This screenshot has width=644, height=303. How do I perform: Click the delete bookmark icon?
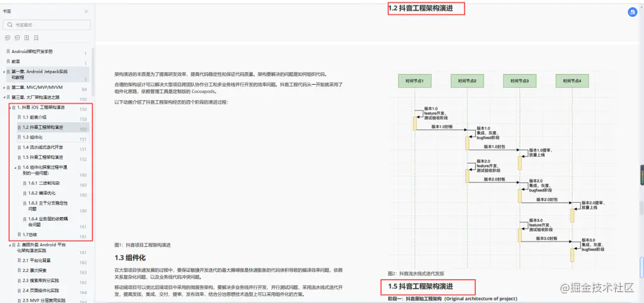(36, 38)
